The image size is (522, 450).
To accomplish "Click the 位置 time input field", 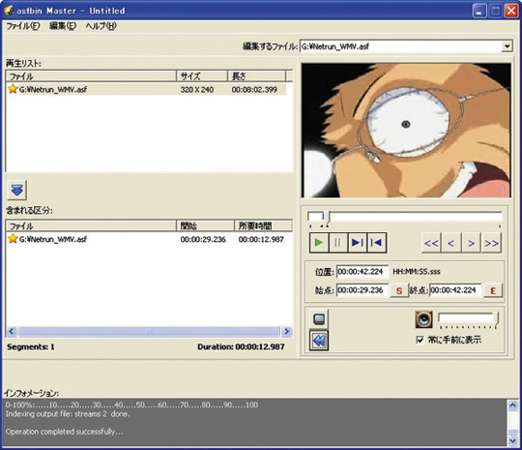I will 362,272.
